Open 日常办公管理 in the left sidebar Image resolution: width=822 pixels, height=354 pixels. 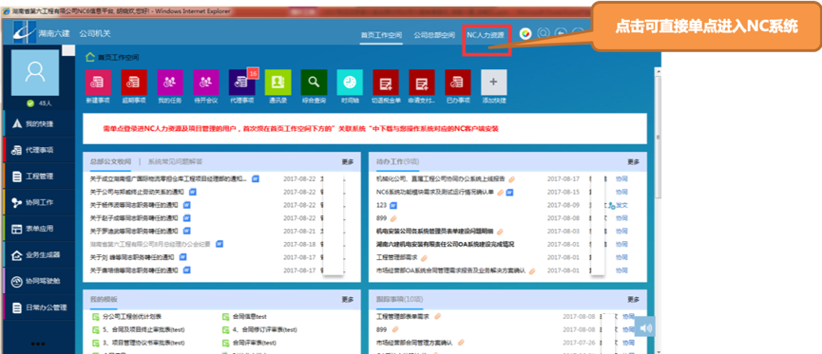click(x=39, y=307)
